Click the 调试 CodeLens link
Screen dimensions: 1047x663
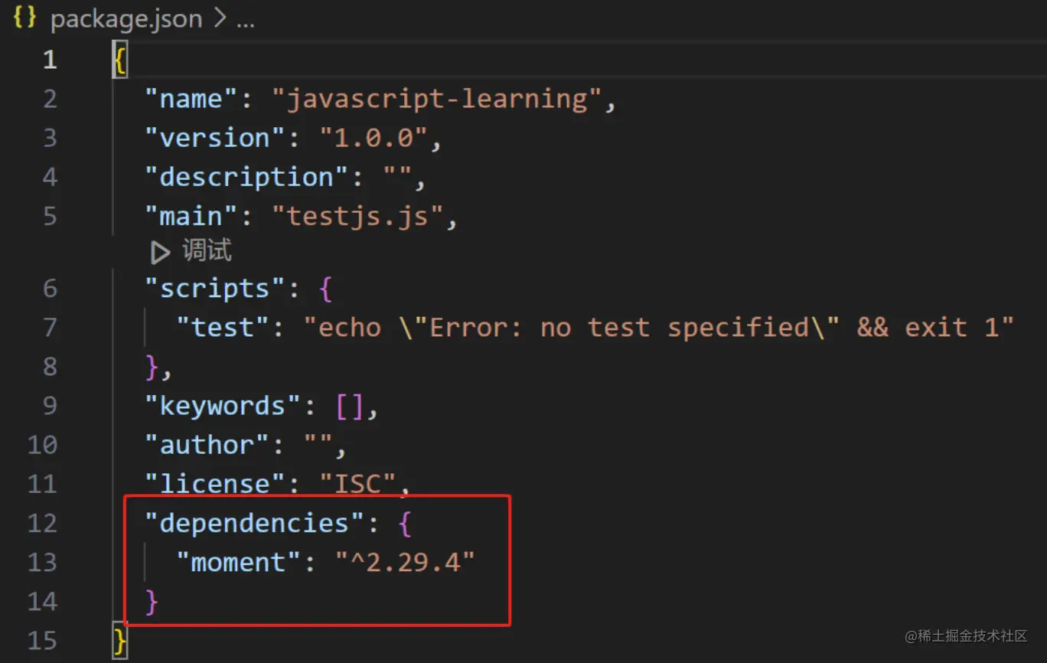(207, 251)
